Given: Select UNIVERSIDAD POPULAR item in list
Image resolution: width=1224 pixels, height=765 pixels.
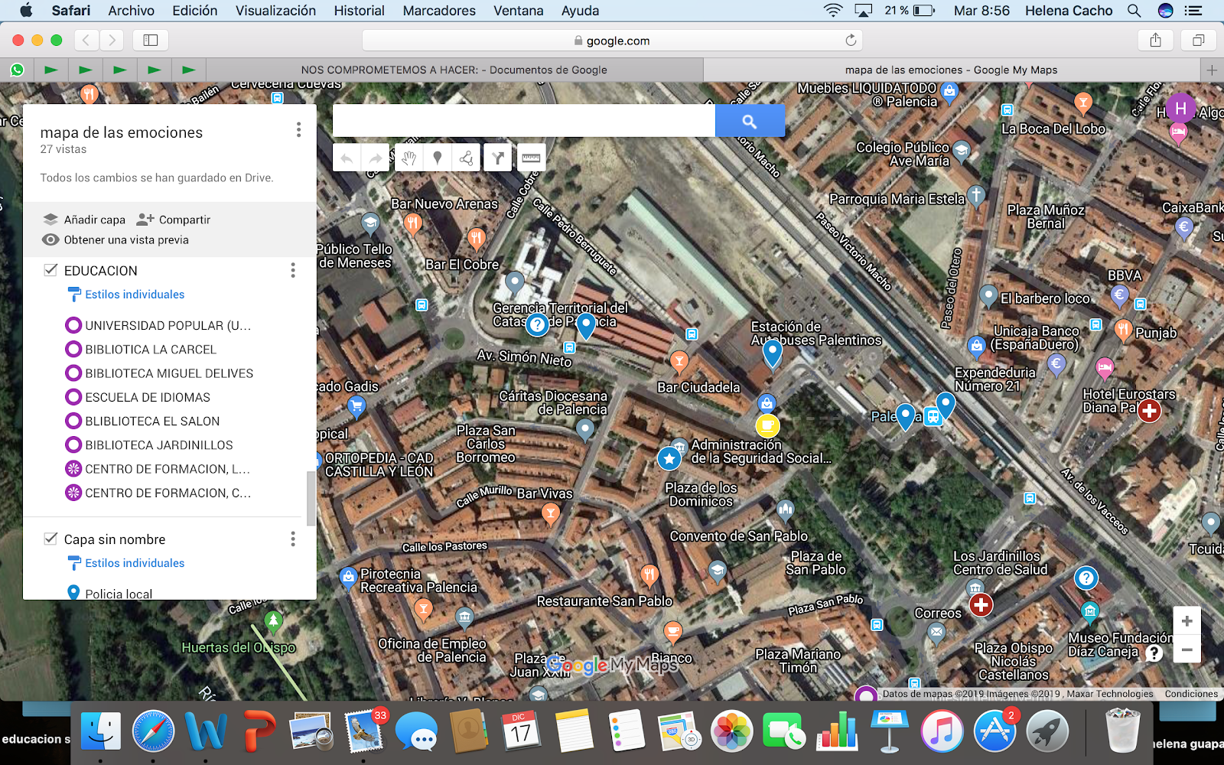Looking at the screenshot, I should (168, 326).
